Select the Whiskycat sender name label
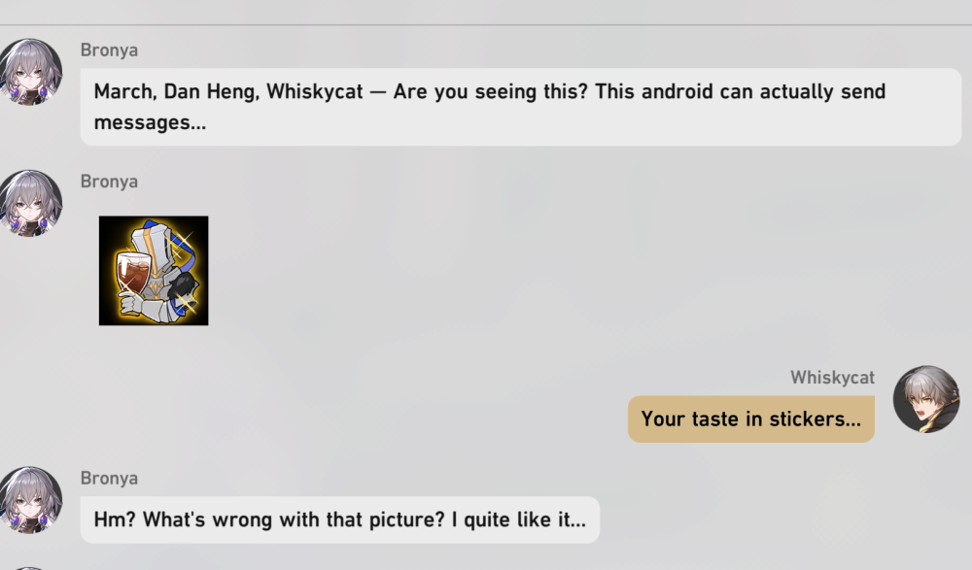Screen dimensions: 972x570 point(832,378)
